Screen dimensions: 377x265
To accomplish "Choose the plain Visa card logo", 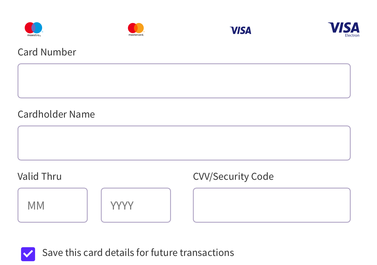I will click(241, 30).
